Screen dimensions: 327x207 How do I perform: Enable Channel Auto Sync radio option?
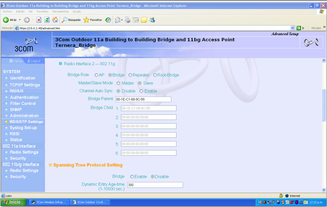141,91
